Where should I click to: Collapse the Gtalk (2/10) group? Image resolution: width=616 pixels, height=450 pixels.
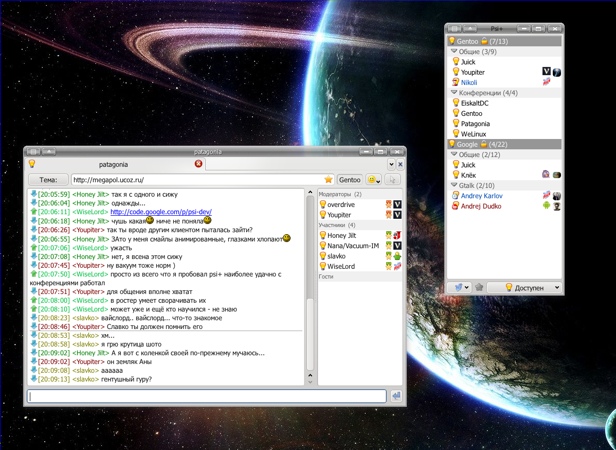454,185
